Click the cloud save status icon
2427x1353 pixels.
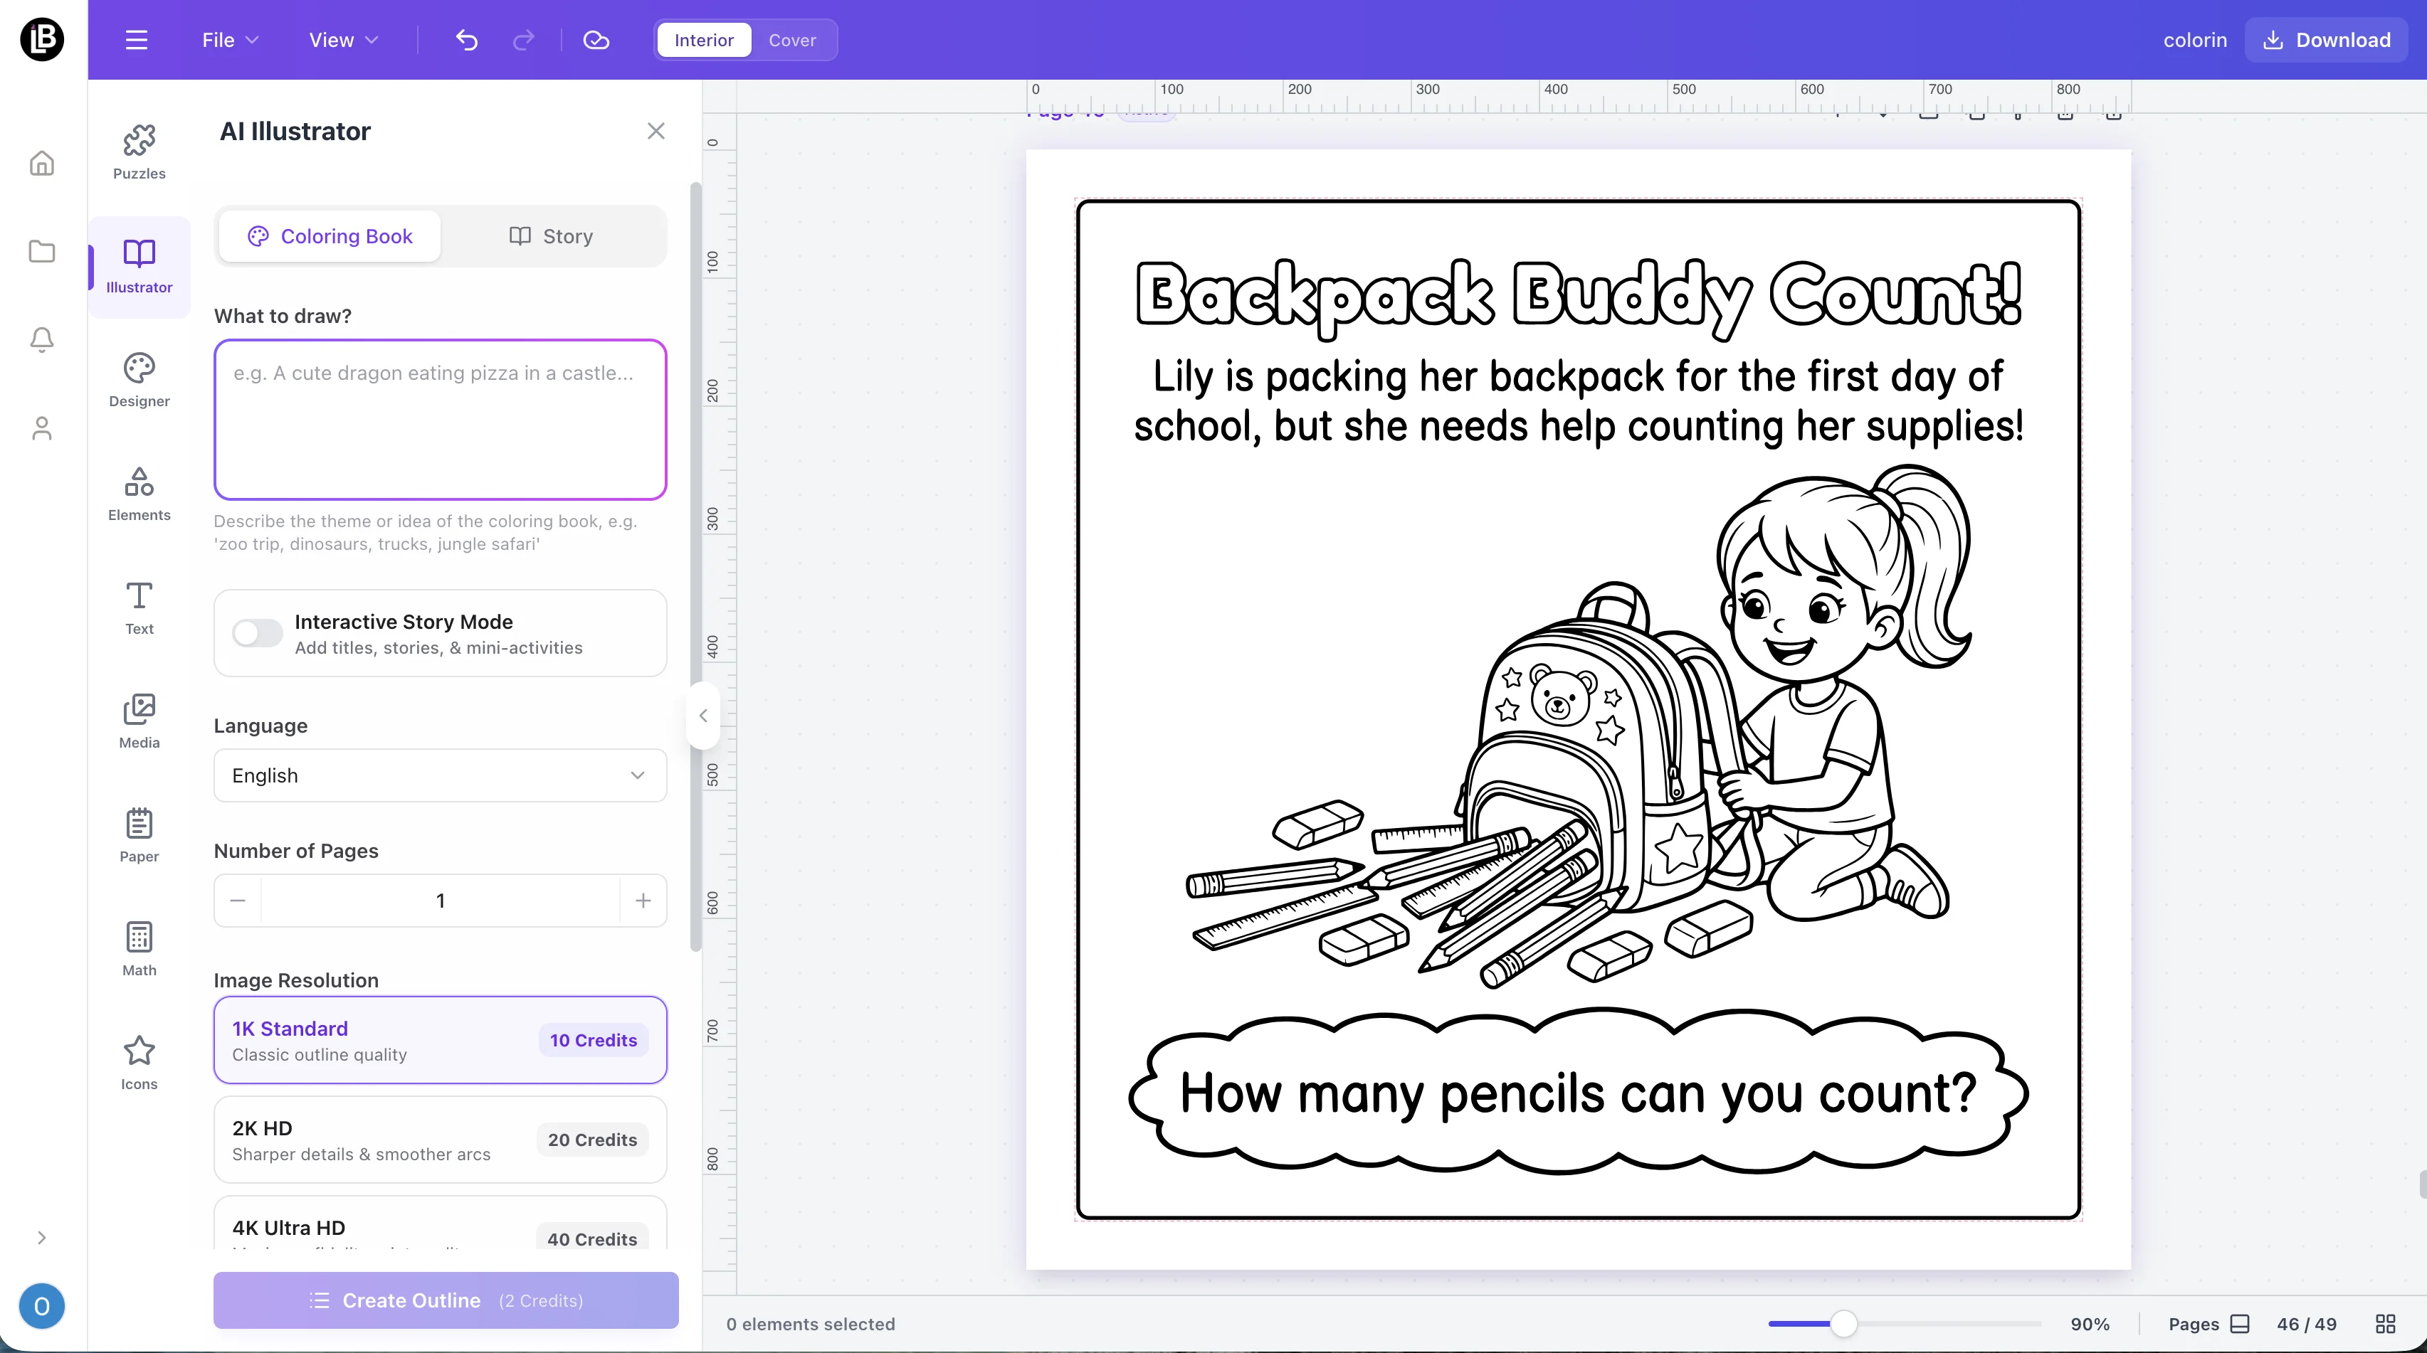click(596, 40)
